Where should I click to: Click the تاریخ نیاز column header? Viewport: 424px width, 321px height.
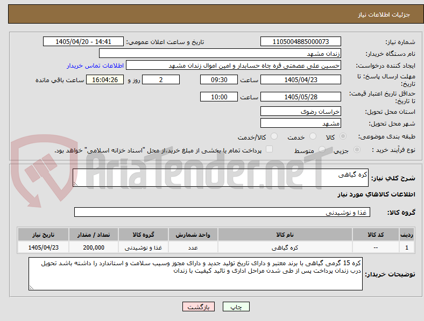[x=43, y=235]
